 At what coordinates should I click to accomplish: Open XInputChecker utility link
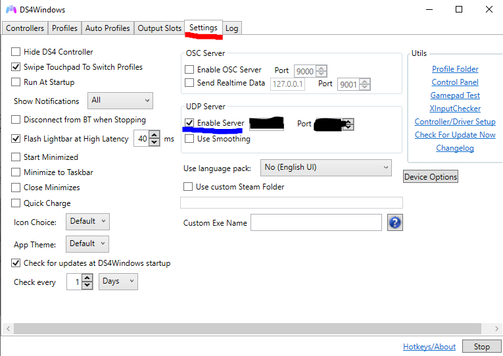(x=455, y=109)
